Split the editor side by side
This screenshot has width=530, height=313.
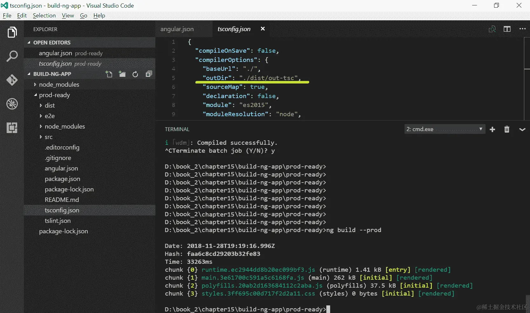tap(507, 29)
